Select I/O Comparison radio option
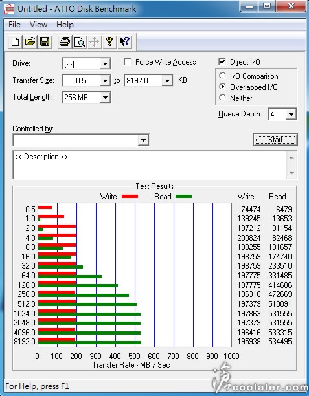Screen dimensions: 309x396 click(223, 76)
